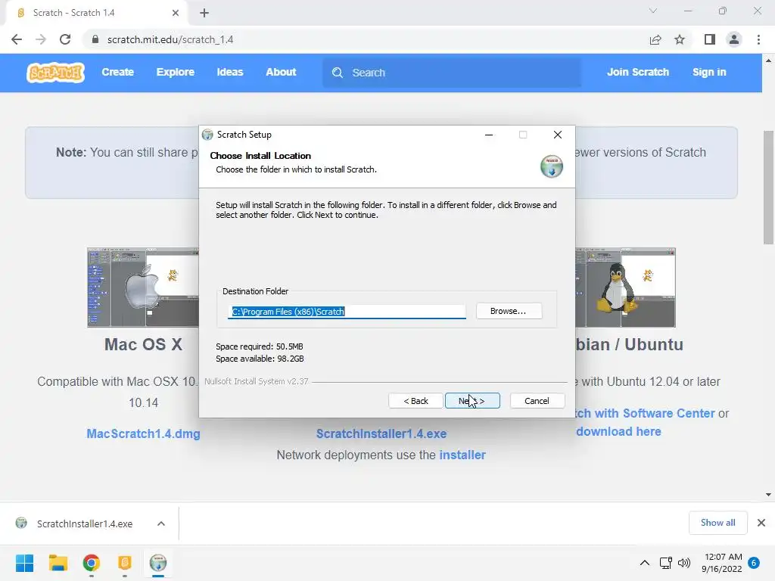This screenshot has height=581, width=775.
Task: Click Show all downloads
Action: pyautogui.click(x=717, y=523)
